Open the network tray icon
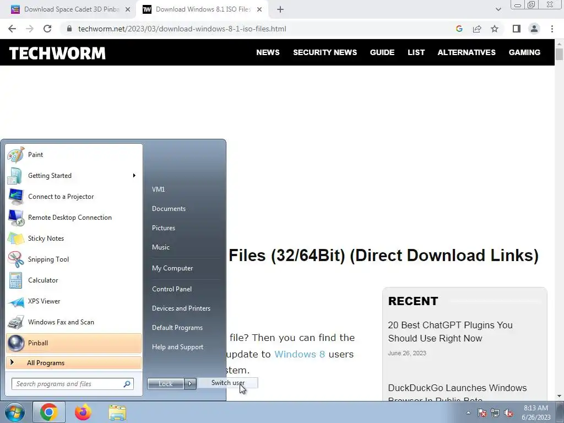 (x=495, y=413)
